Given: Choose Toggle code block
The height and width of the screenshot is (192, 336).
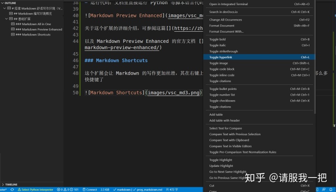Looking at the screenshot, I should 259,69.
